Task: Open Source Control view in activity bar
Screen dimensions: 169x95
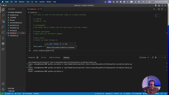Action: tap(3, 21)
